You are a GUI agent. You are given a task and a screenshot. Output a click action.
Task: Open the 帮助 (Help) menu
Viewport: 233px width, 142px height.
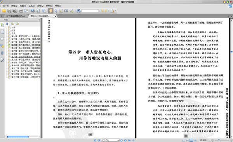tap(58, 6)
